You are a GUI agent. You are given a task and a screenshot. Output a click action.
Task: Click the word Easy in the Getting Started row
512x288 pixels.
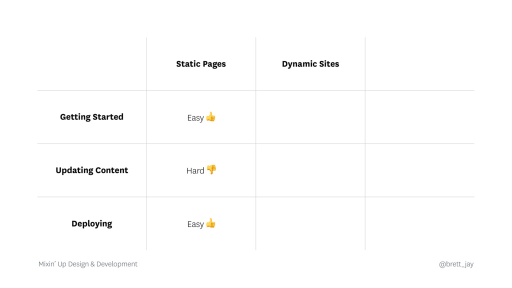point(195,118)
